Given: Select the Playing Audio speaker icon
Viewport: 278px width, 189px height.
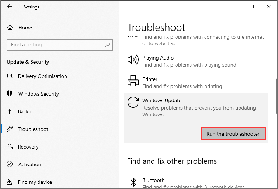Looking at the screenshot, I should tap(133, 60).
